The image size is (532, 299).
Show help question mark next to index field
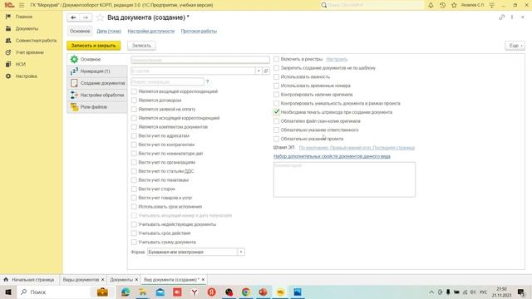pyautogui.click(x=207, y=81)
